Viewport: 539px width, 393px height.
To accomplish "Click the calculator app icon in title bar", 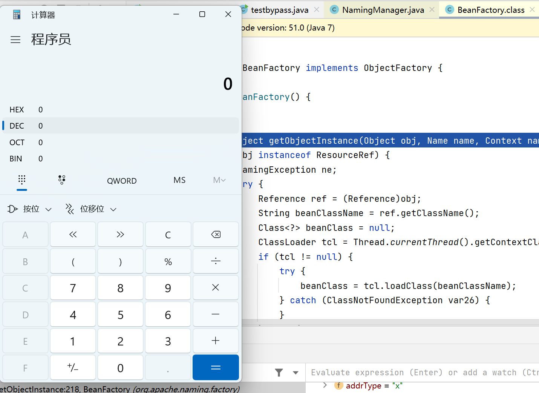I will point(17,15).
